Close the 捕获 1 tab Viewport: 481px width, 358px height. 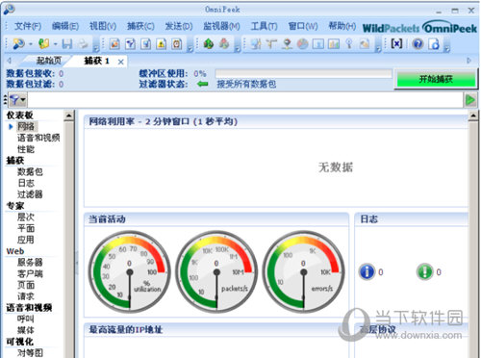[120, 62]
